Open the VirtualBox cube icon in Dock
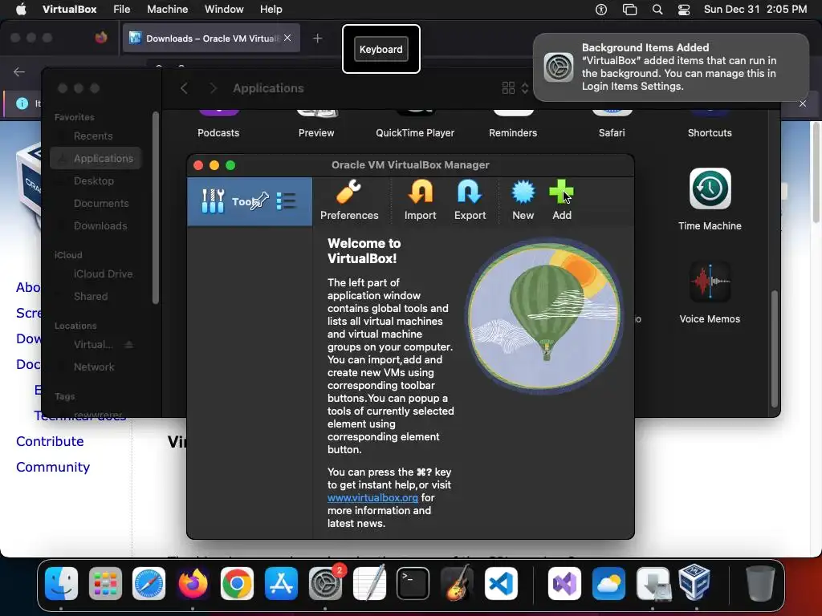The width and height of the screenshot is (822, 616). 694,582
